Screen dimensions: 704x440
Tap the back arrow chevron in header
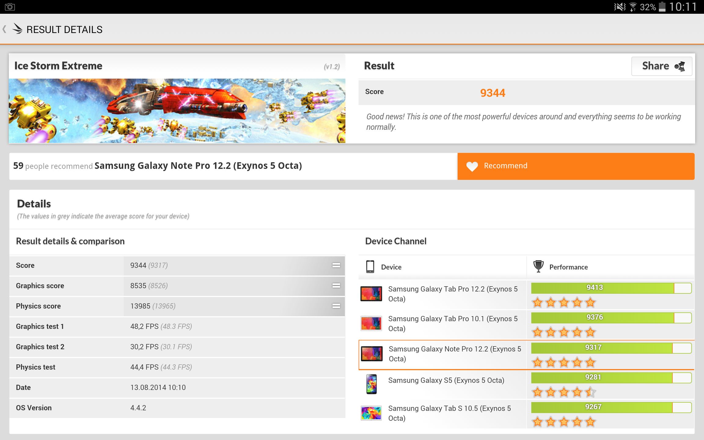point(4,29)
